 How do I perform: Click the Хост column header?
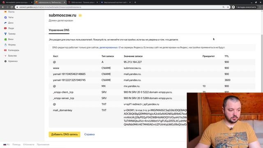coord(55,56)
